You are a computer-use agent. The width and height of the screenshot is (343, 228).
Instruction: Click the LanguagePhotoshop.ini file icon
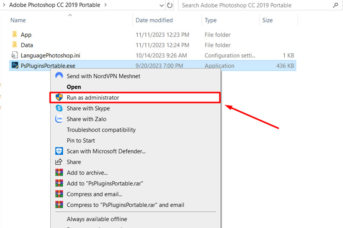(14, 55)
